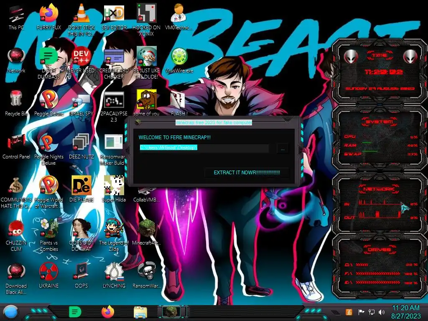
Task: Select the Plants vs Zombies icon
Action: [x=49, y=235]
